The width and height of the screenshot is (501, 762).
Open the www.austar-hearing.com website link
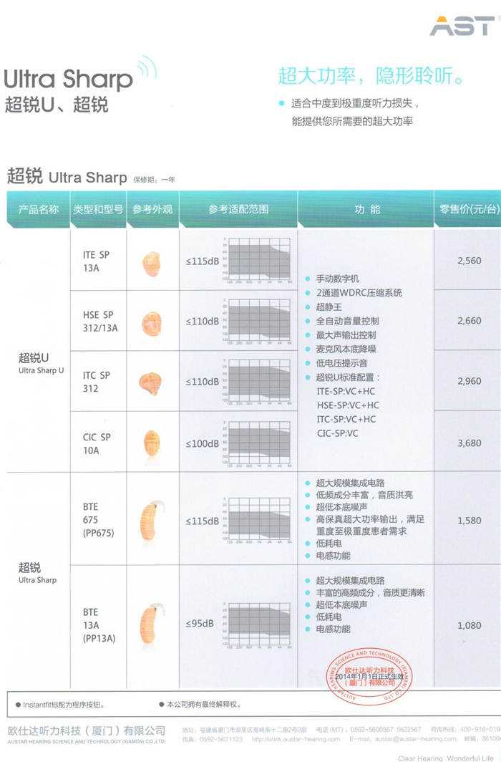click(296, 739)
